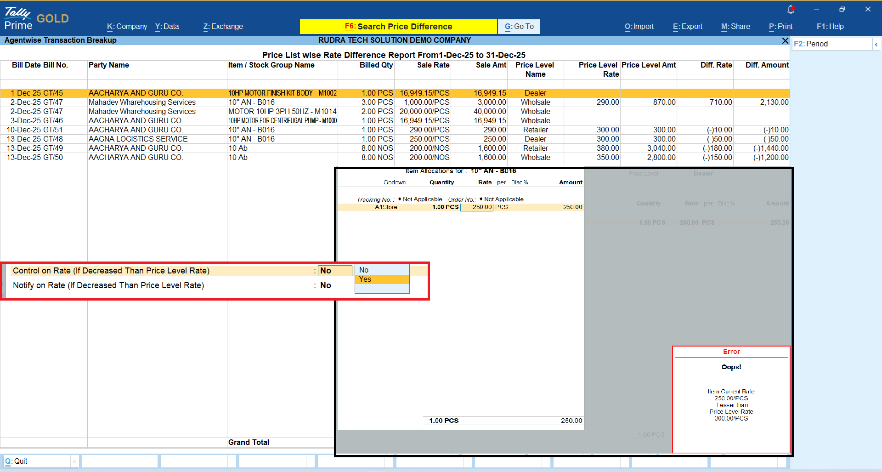Minimize the Tally Prime window
This screenshot has width=882, height=472.
[816, 9]
